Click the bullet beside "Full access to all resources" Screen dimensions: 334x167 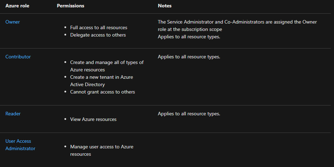pos(65,28)
